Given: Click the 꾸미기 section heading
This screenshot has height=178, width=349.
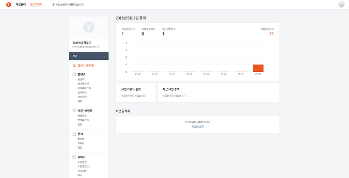Looking at the screenshot, I should (x=81, y=157).
